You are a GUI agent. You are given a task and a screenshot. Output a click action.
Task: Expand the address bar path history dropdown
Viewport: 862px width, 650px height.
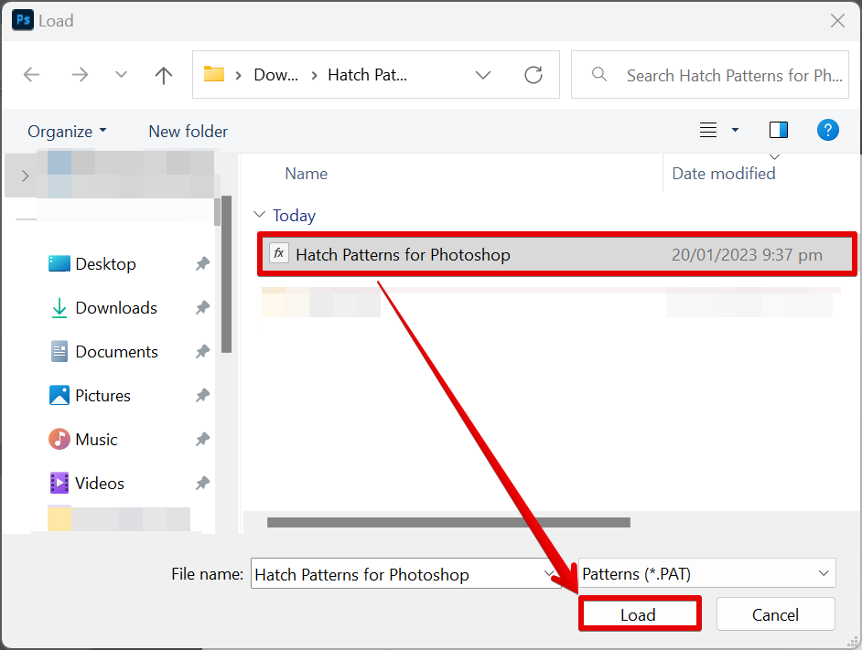pos(483,75)
